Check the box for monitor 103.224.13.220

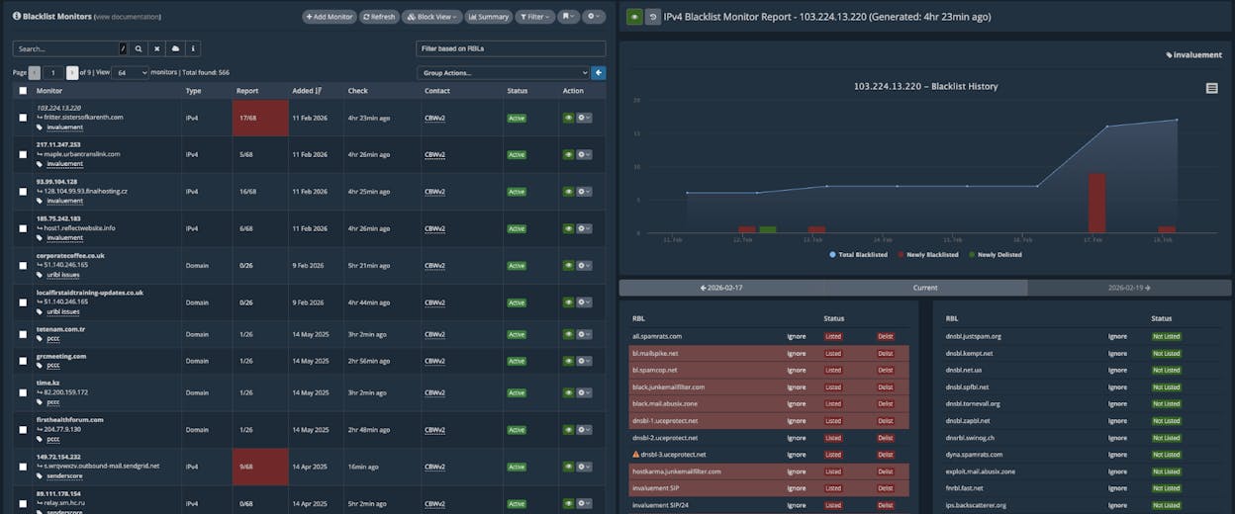click(x=23, y=118)
